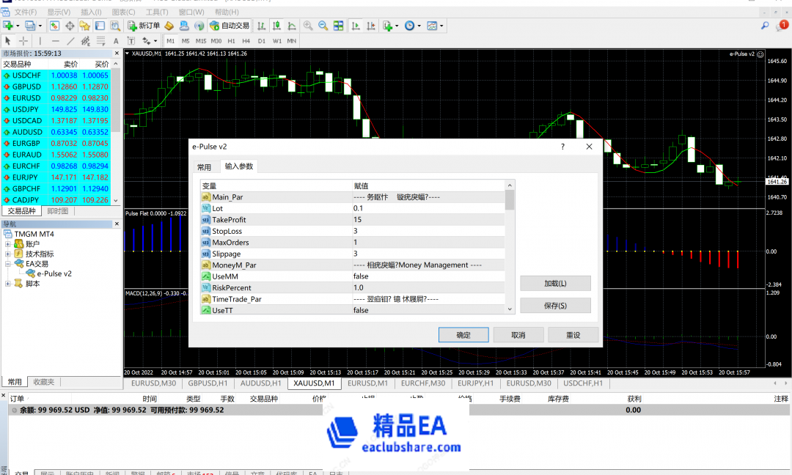This screenshot has width=792, height=475.
Task: Open the Data Window crosshair-target icon
Action: click(70, 26)
